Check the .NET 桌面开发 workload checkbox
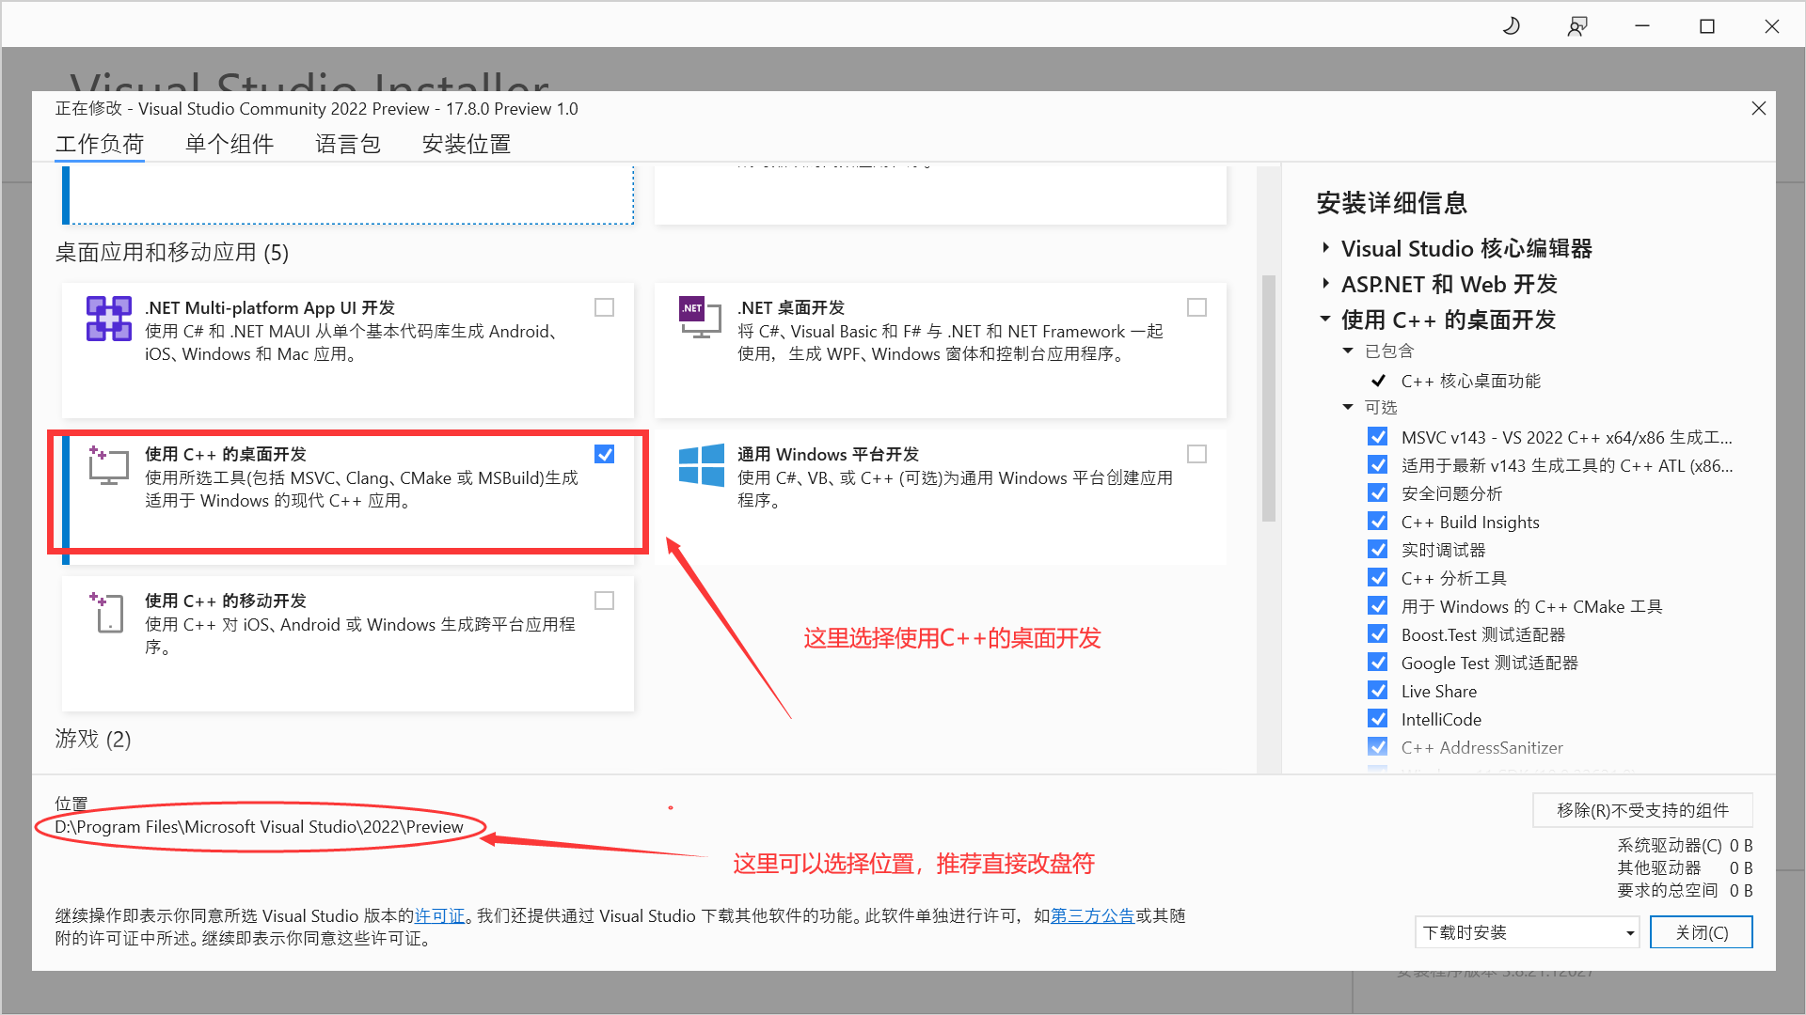The image size is (1806, 1015). pos(1196,307)
